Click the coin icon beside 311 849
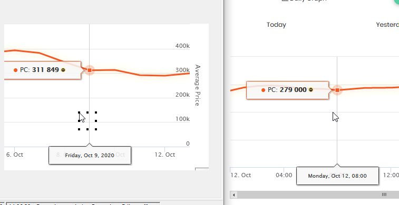This screenshot has width=399, height=205. [x=63, y=70]
